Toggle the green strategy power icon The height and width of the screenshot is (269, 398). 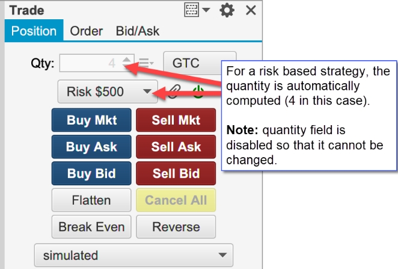pos(198,91)
